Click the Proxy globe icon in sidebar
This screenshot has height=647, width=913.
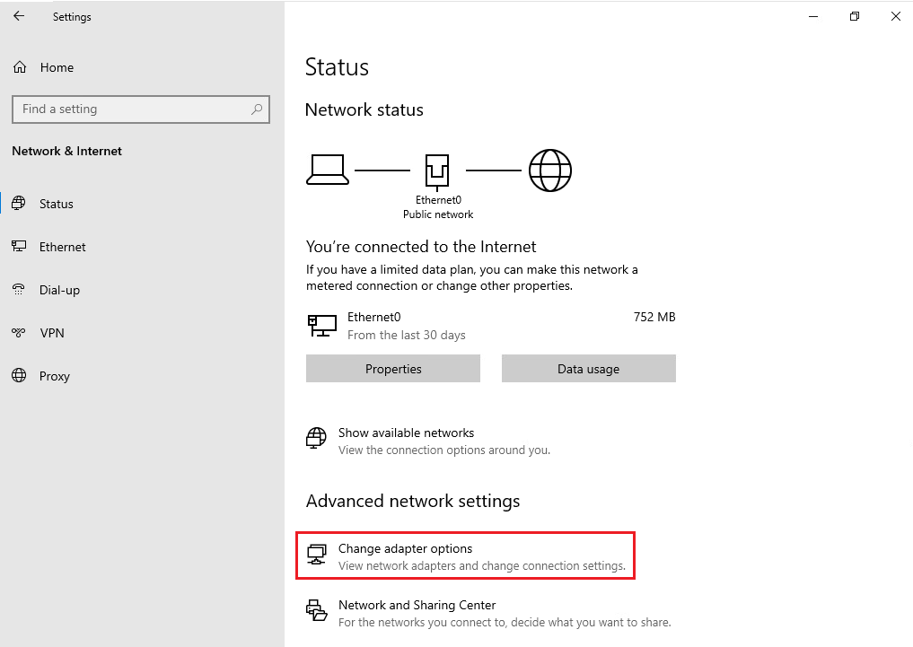tap(19, 376)
